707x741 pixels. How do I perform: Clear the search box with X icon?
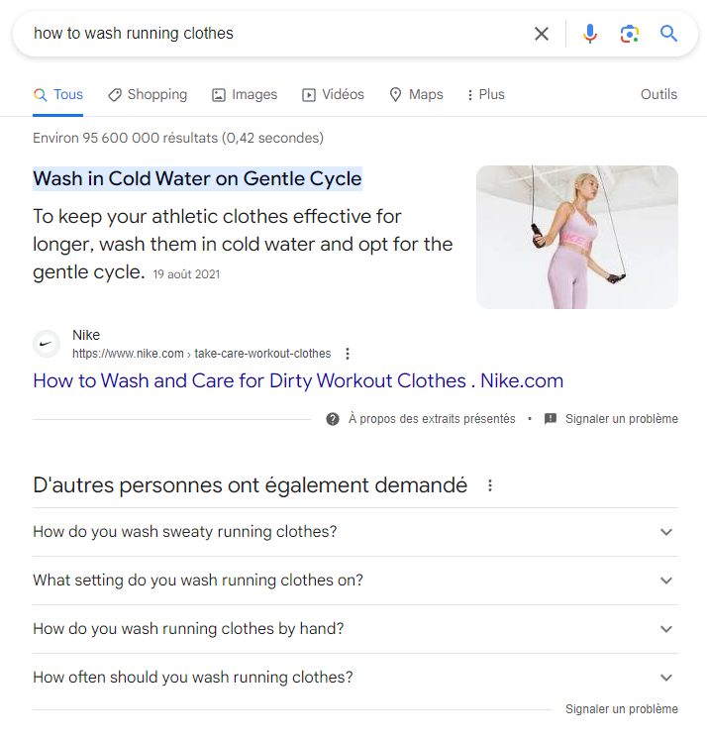pyautogui.click(x=542, y=34)
